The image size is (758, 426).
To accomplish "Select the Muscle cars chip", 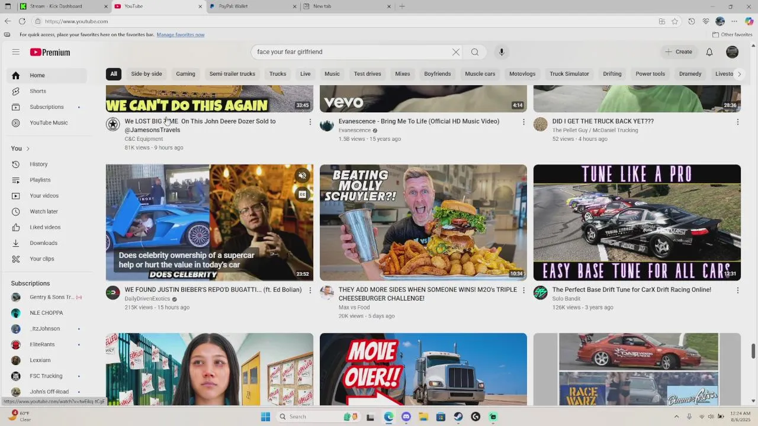I will tap(480, 74).
